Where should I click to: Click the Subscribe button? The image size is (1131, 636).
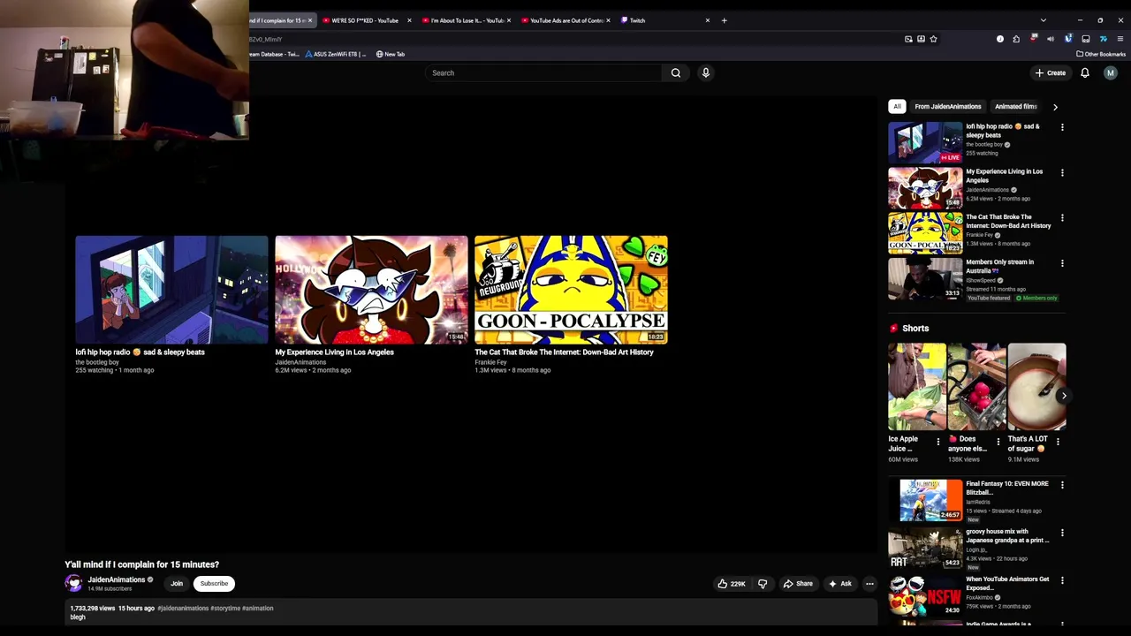click(x=214, y=583)
